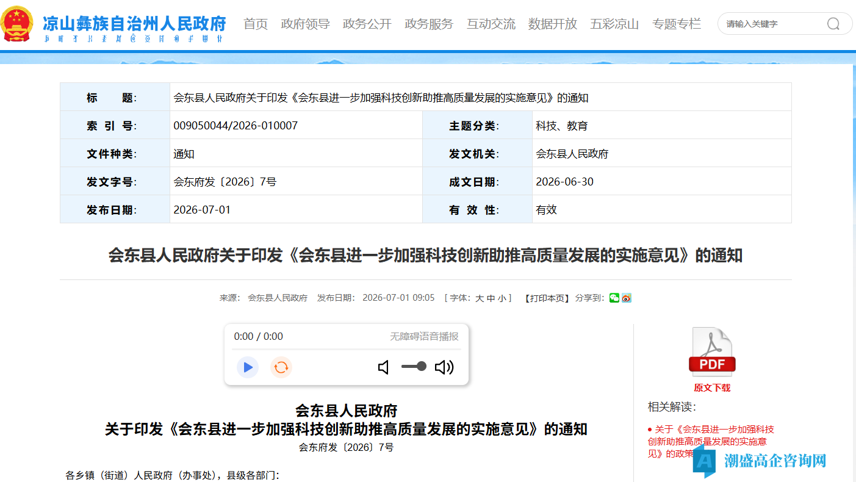Open the 数据开放 menu item
This screenshot has width=856, height=482.
click(553, 24)
